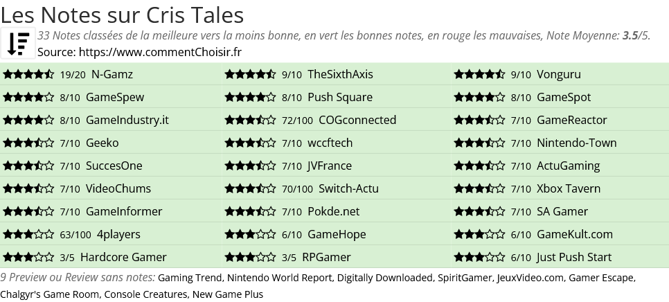669x302 pixels.
Task: Click the star rating beside N-Gamz
Action: pos(28,75)
